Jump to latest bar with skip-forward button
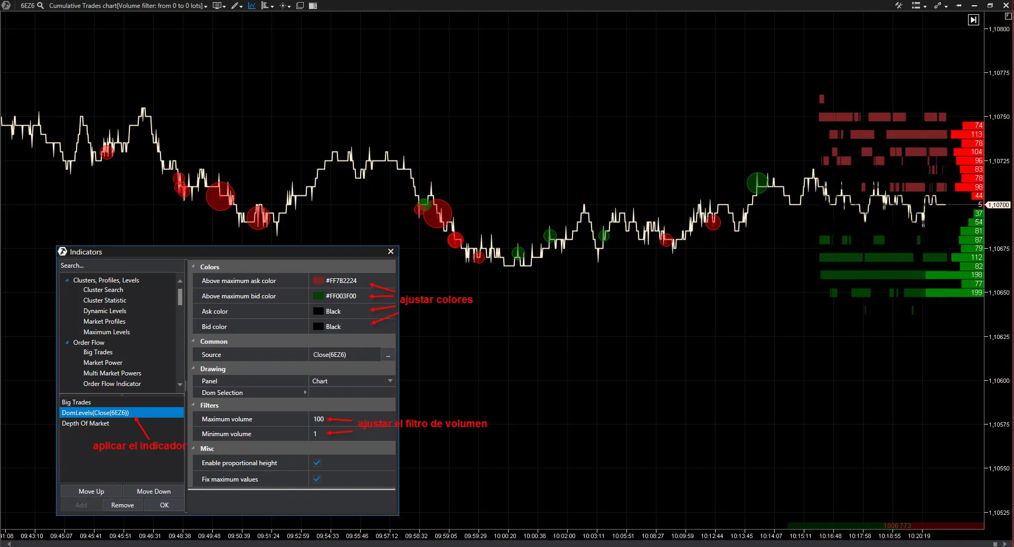Image resolution: width=1014 pixels, height=547 pixels. pos(973,20)
